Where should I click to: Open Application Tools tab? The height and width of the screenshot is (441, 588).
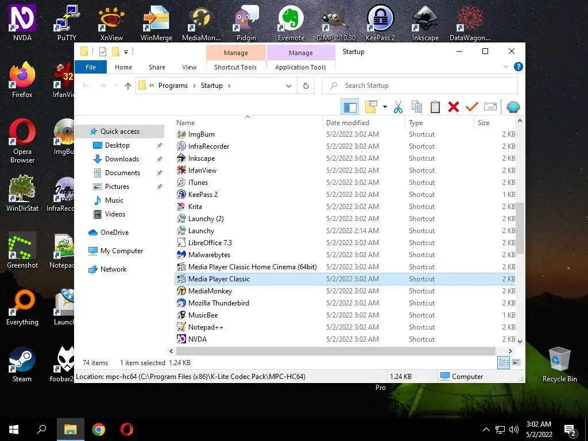pos(300,67)
